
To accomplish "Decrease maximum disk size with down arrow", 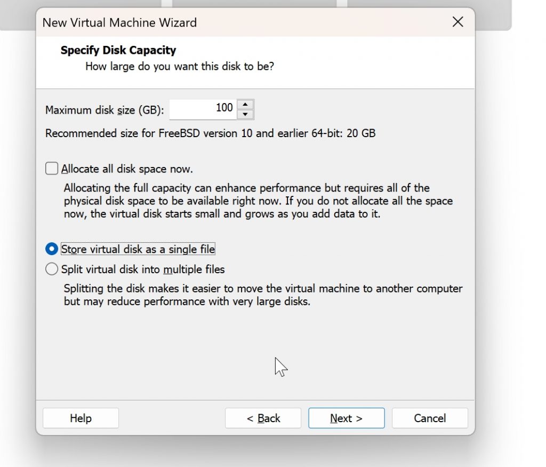I will (245, 114).
